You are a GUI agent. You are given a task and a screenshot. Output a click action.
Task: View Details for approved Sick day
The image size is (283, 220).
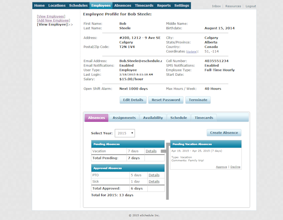[154, 181]
